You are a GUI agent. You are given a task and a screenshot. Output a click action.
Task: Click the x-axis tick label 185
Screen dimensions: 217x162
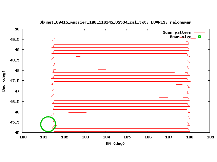[x=127, y=137]
